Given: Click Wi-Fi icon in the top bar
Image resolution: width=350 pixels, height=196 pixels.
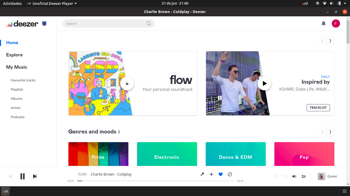Looking at the screenshot, I should click(325, 4).
